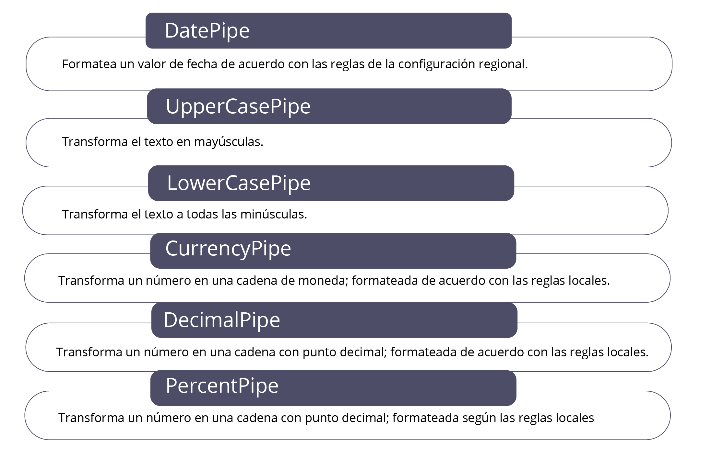Click the text 'Formatea un valor de fecha'
Viewport: 711px width, 458px height.
coord(140,64)
